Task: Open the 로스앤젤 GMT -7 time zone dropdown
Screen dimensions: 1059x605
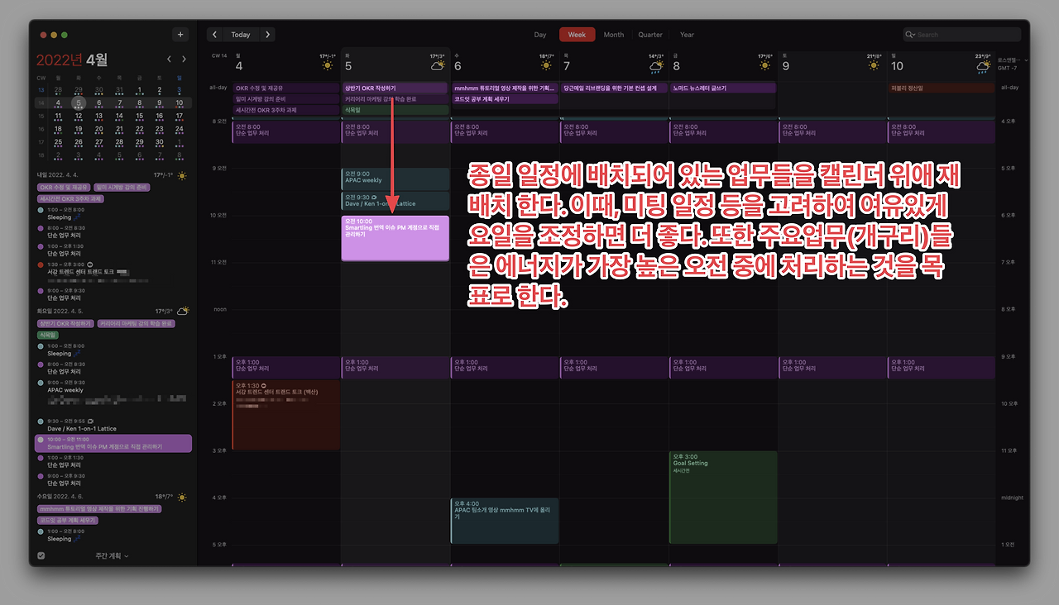Action: 1012,64
